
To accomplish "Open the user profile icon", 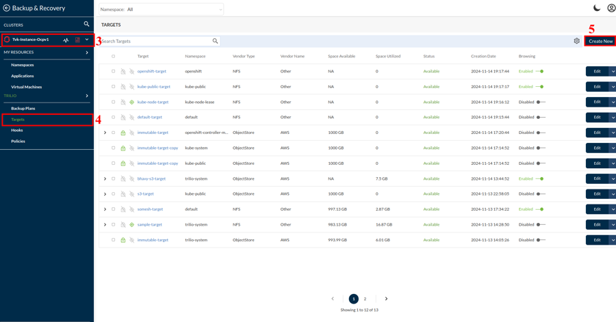I will click(x=611, y=8).
